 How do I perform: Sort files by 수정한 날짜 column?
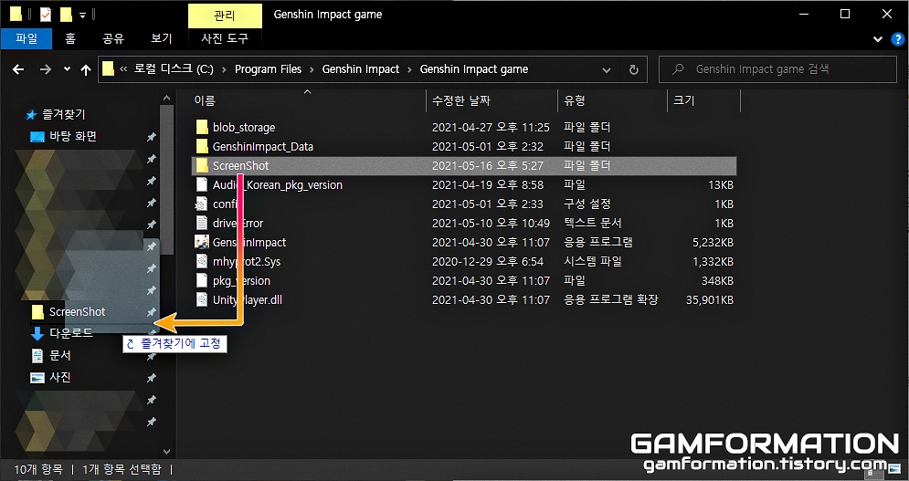pos(461,100)
